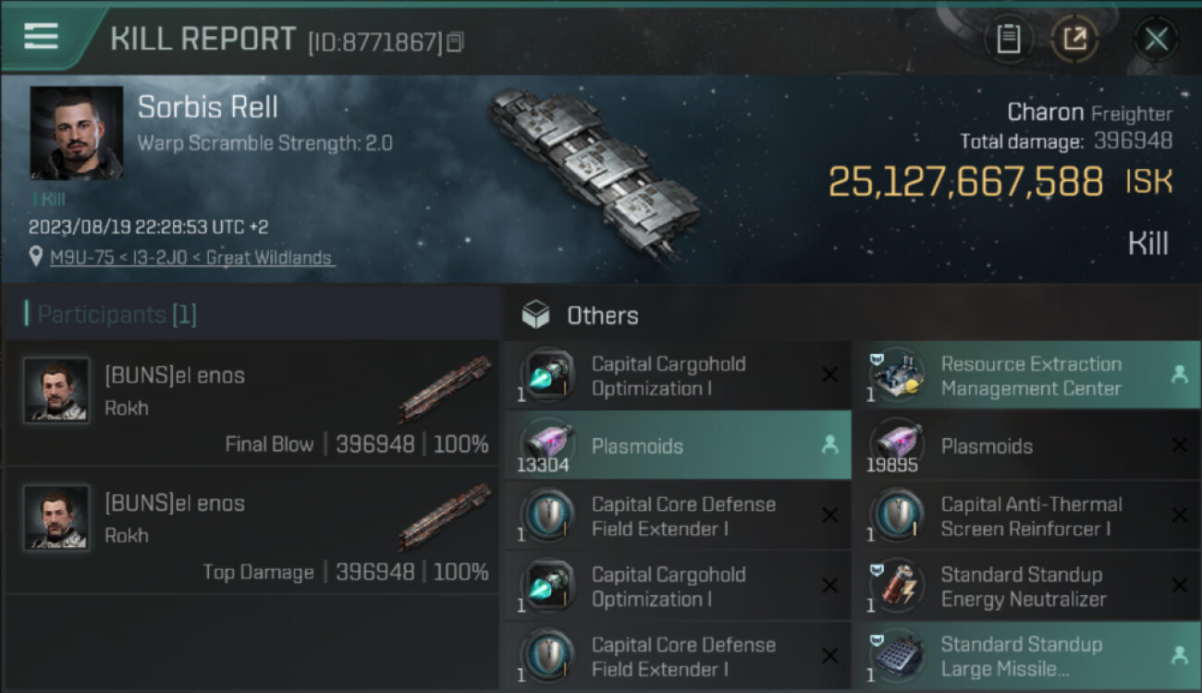
Task: Click the Top Damage participant name
Action: [x=175, y=504]
